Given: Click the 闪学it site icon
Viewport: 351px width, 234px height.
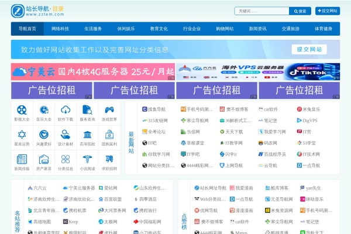Looking at the screenshot, I should tap(222, 154).
